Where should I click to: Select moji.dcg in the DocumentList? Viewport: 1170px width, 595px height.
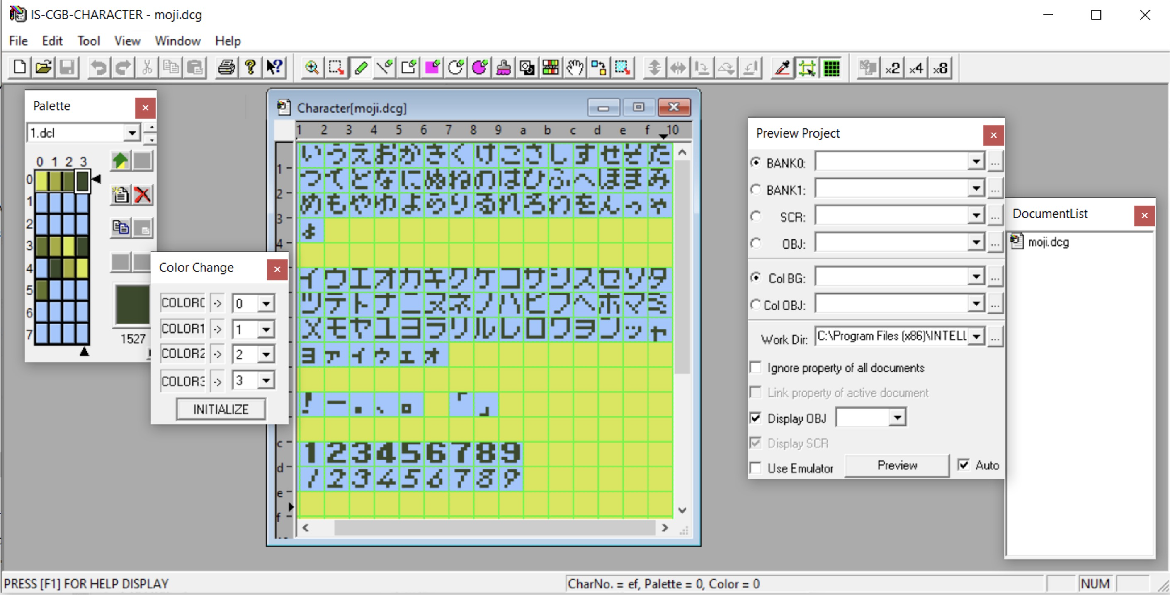point(1047,242)
